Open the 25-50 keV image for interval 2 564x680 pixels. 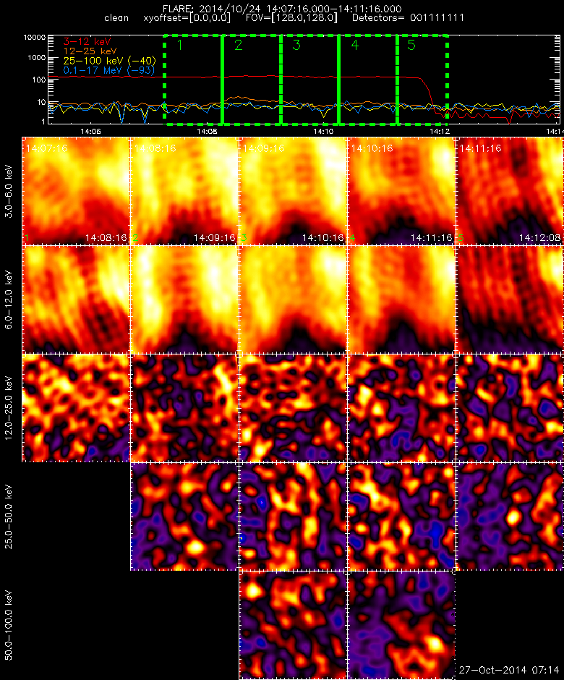point(184,517)
